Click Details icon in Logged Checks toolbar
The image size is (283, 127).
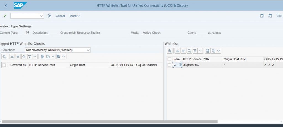click(x=4, y=57)
